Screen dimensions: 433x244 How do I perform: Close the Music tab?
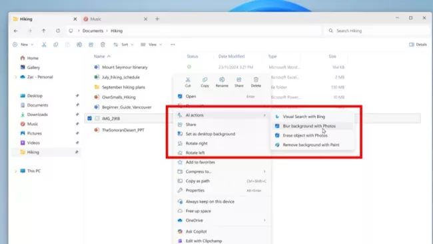click(x=145, y=19)
